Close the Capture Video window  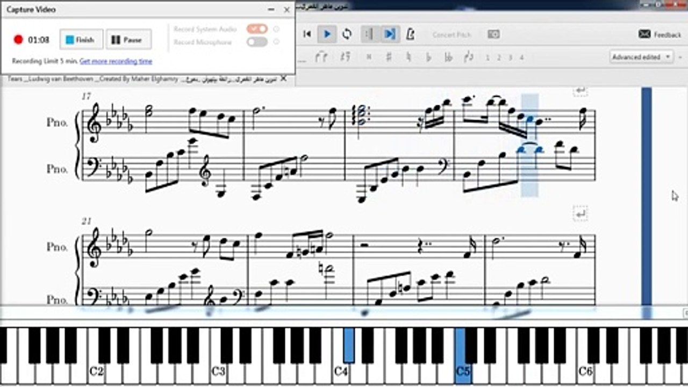pyautogui.click(x=286, y=9)
